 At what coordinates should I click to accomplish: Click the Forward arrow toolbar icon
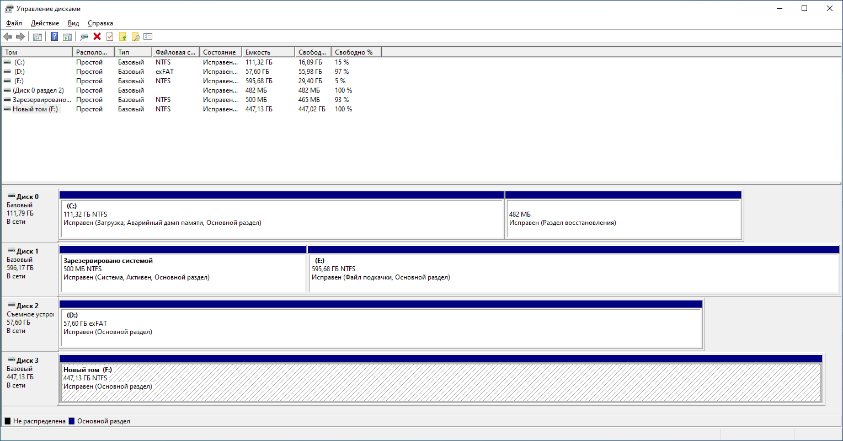click(20, 36)
